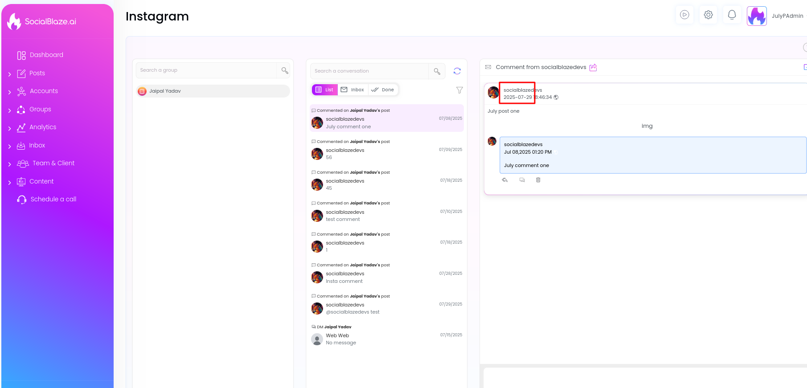This screenshot has width=807, height=388.
Task: Click the share icon beside comment title
Action: pyautogui.click(x=593, y=67)
